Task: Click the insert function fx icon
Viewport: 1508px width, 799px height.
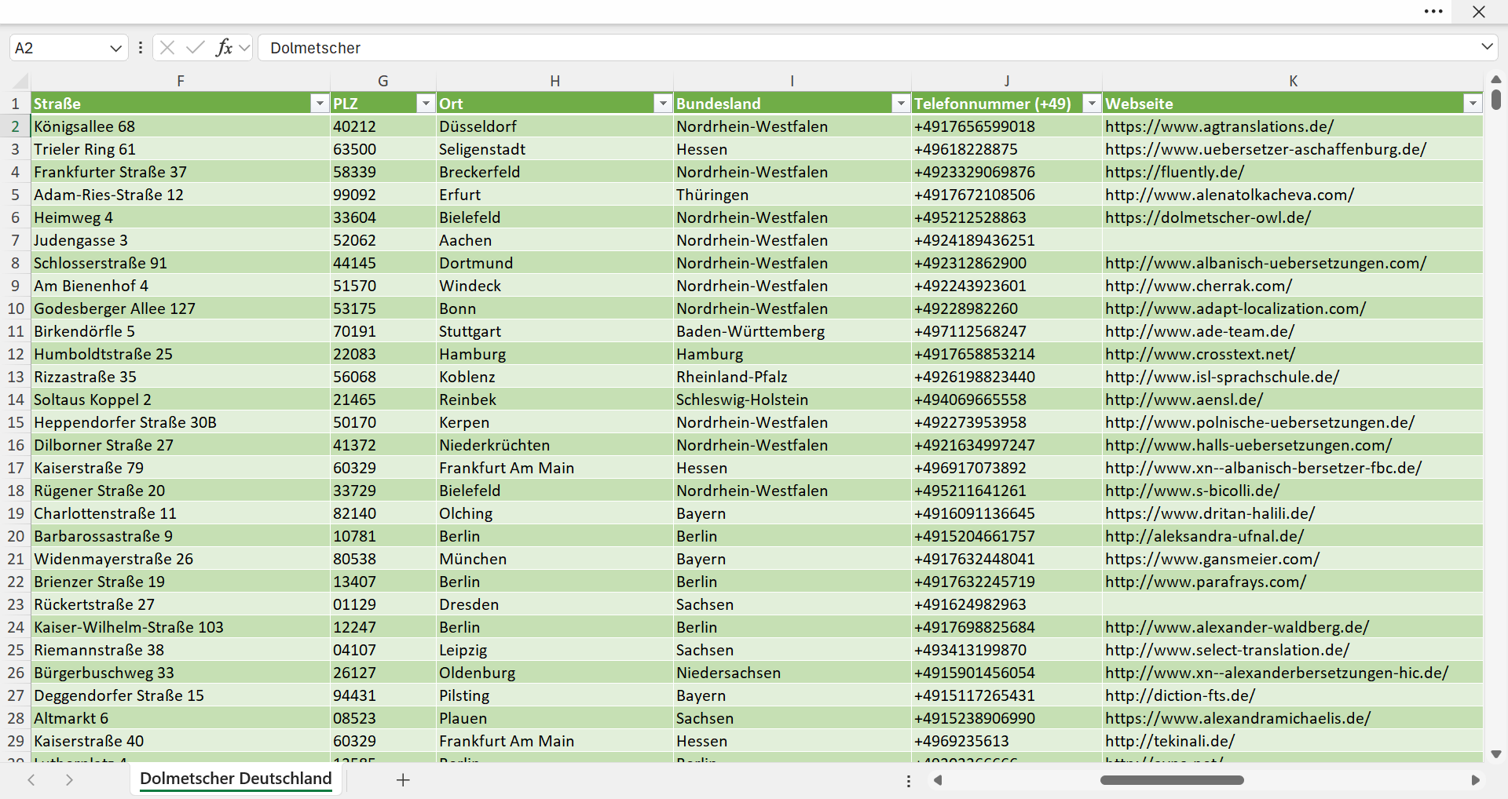Action: (224, 48)
